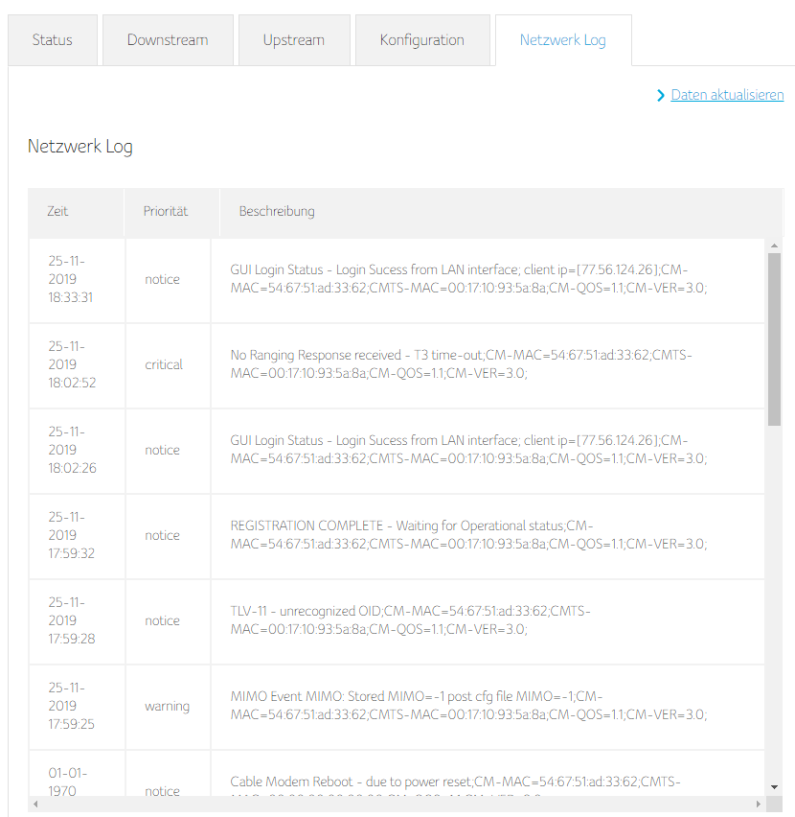Screen dimensions: 795x817
Task: Click the vertical scrollbar thumb
Action: 774,336
